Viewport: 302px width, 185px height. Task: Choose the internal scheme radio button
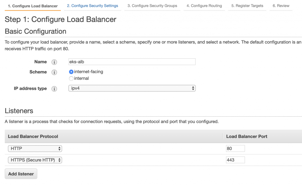point(71,78)
